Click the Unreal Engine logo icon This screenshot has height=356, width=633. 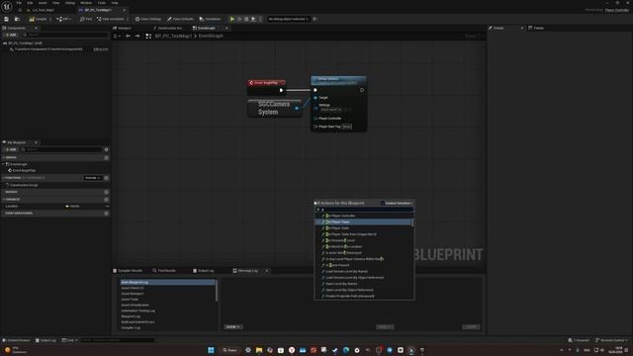[x=7, y=7]
